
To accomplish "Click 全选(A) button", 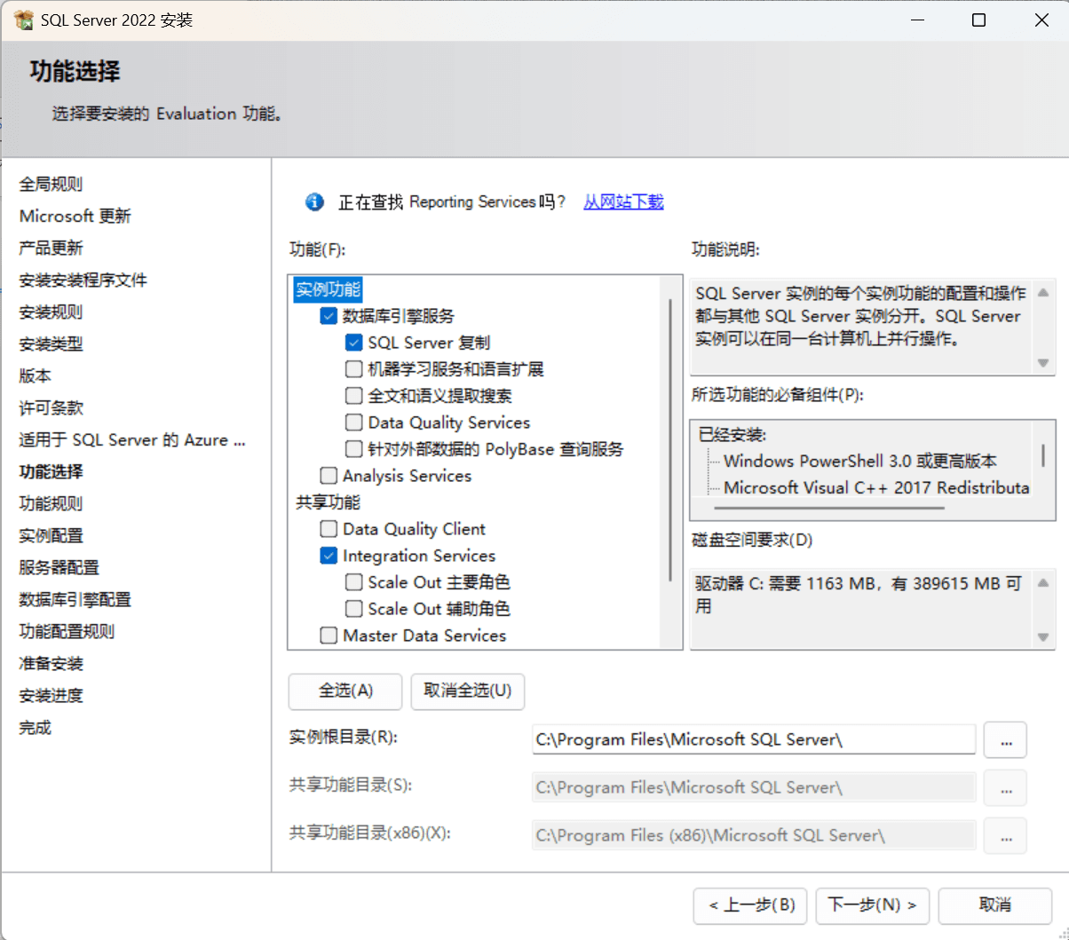I will tap(345, 691).
